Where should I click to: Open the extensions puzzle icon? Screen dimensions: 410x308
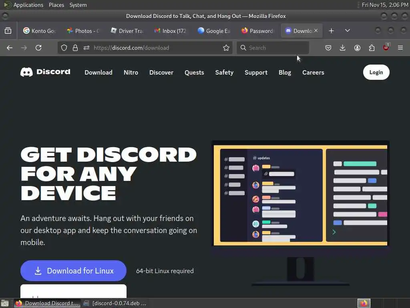pos(372,48)
